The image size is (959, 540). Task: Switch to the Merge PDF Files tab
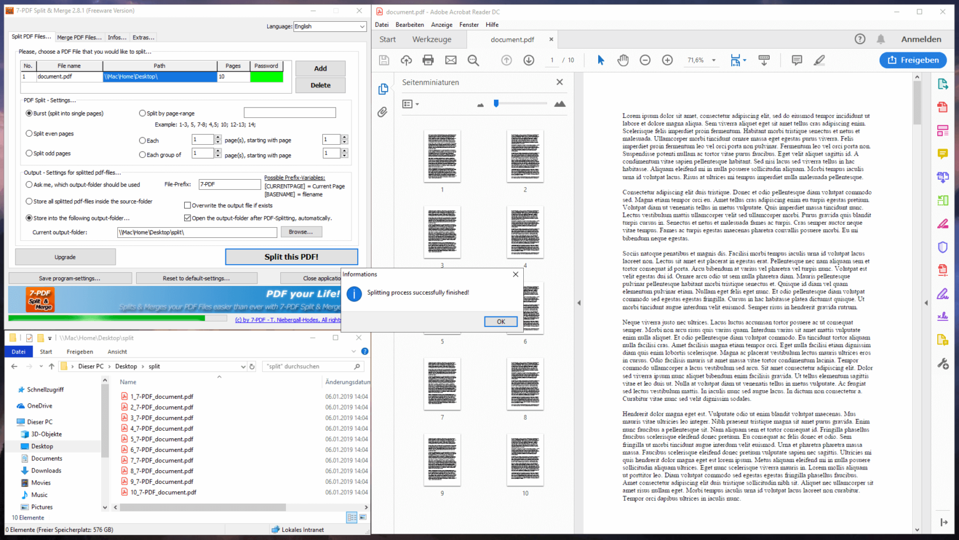tap(79, 37)
